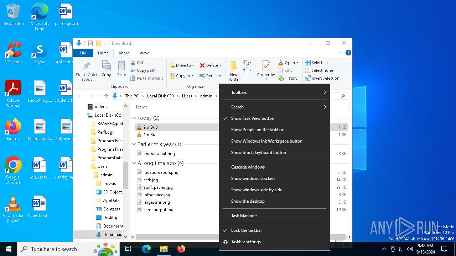
Task: Open Move to dropdown
Action: 182,65
